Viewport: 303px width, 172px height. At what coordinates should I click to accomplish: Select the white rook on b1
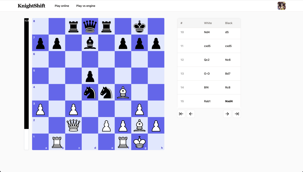pos(57,142)
